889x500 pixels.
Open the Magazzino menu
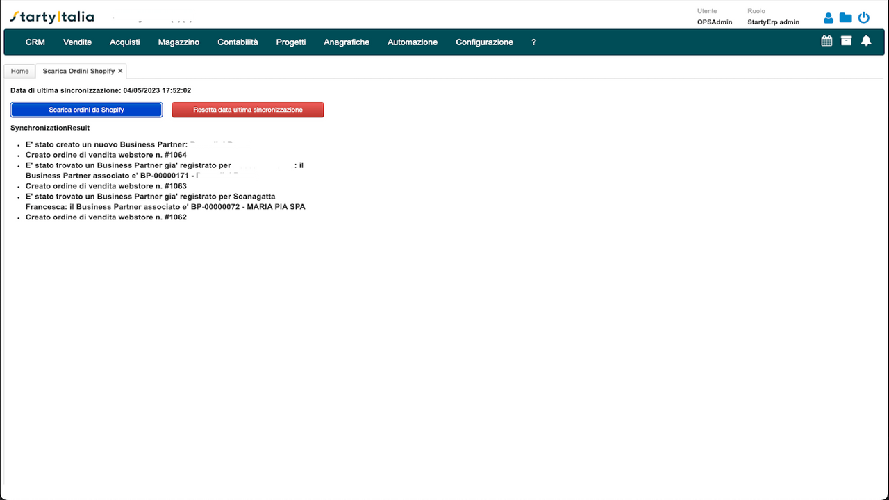[178, 42]
